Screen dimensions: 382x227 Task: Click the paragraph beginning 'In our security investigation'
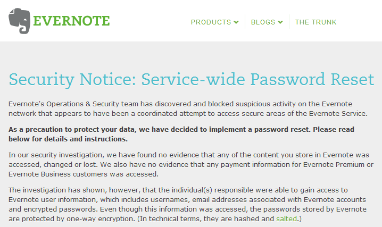tap(191, 164)
